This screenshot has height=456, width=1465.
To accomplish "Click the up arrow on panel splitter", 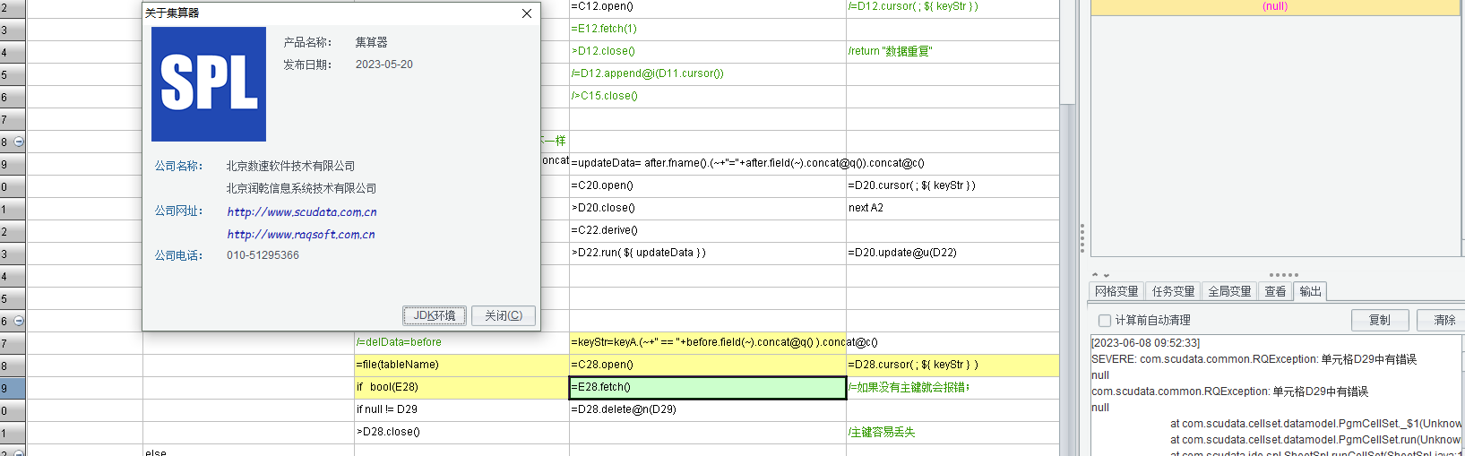I will [1095, 275].
